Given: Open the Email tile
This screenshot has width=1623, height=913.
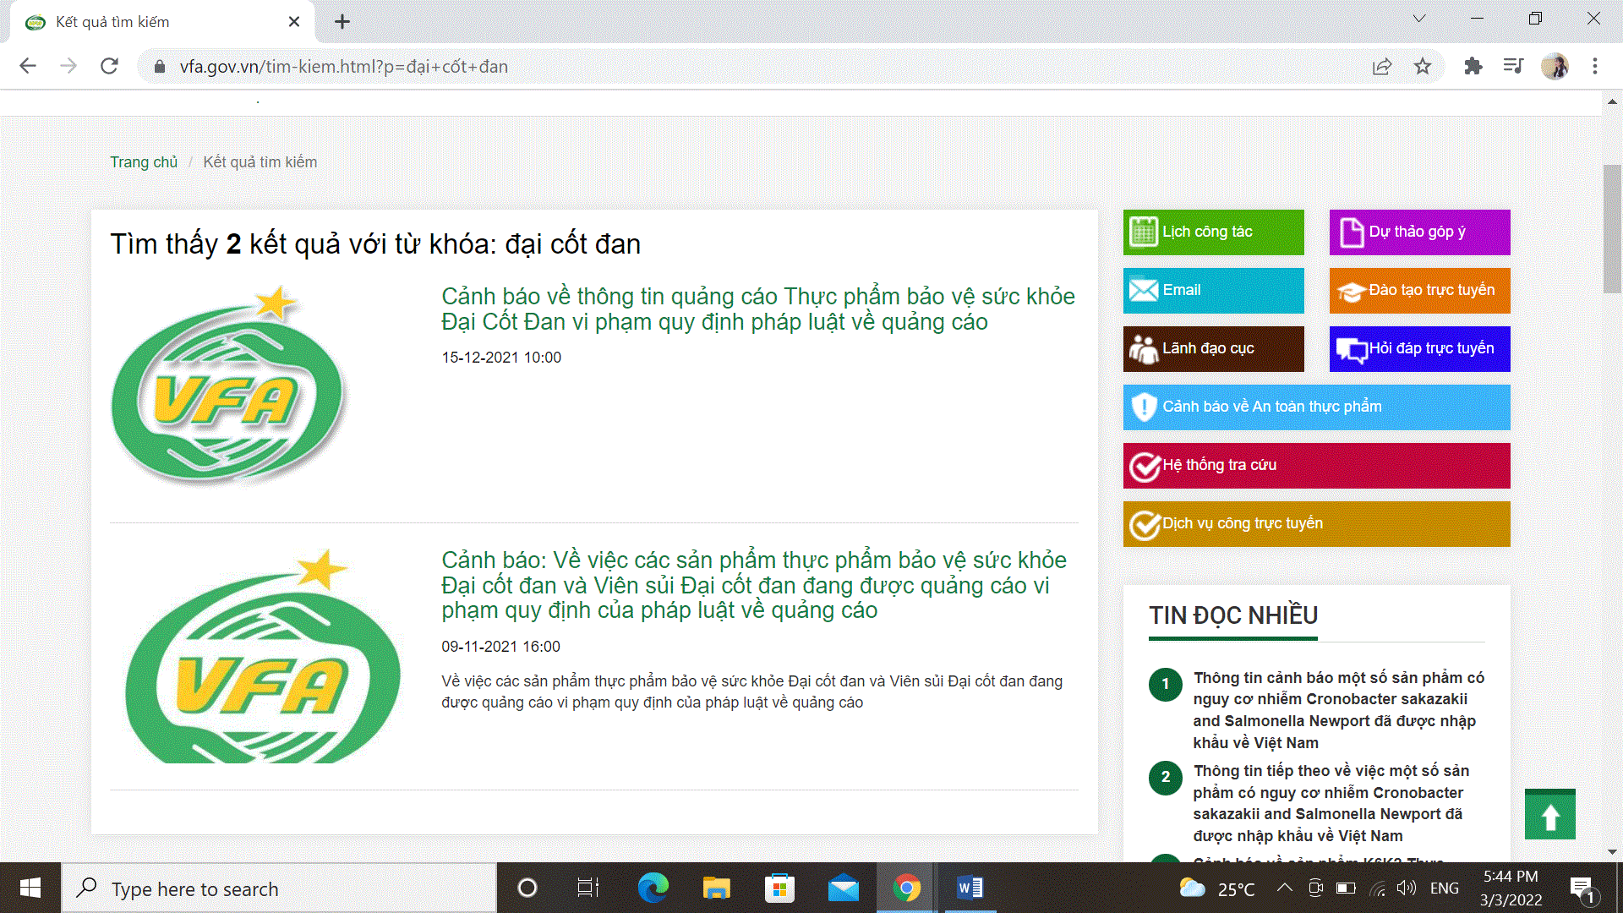Looking at the screenshot, I should pyautogui.click(x=1213, y=290).
